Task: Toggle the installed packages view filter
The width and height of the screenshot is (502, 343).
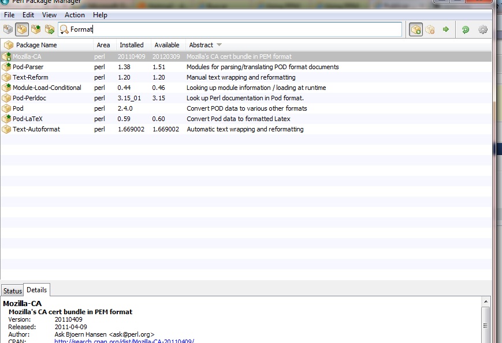Action: pos(22,29)
